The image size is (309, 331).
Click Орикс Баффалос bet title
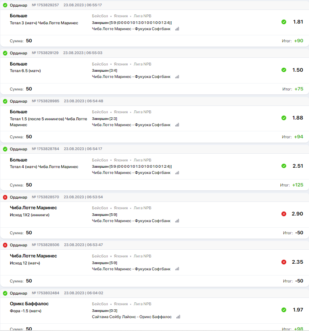pyautogui.click(x=29, y=304)
